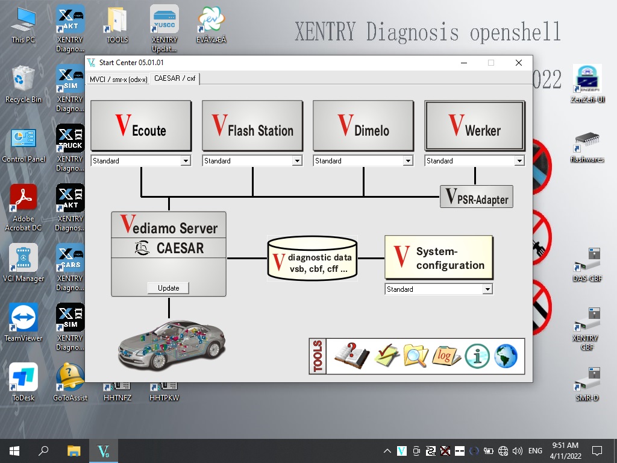
Task: Open the volume control in system tray
Action: click(517, 451)
